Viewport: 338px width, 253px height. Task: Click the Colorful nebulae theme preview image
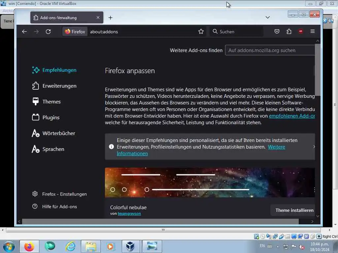pyautogui.click(x=210, y=183)
